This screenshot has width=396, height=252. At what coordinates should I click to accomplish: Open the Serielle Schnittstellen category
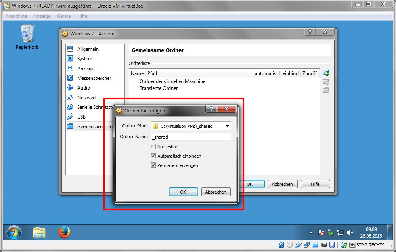(90, 107)
